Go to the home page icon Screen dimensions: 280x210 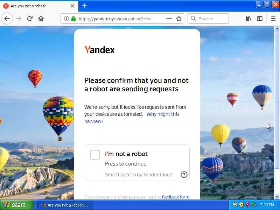point(41,19)
